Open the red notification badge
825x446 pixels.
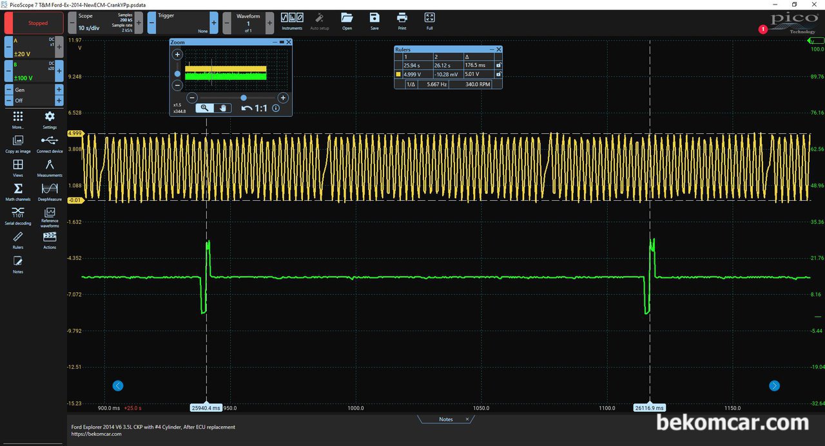pyautogui.click(x=763, y=29)
